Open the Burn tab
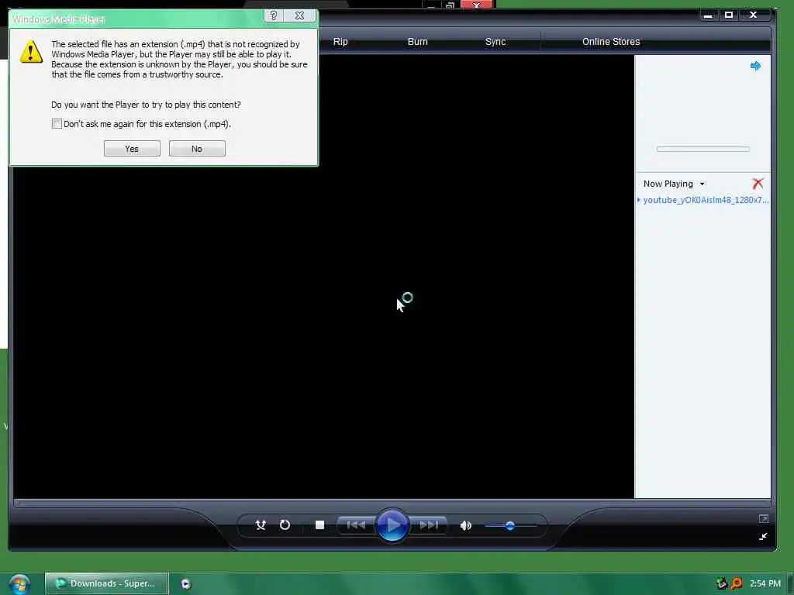 click(417, 42)
